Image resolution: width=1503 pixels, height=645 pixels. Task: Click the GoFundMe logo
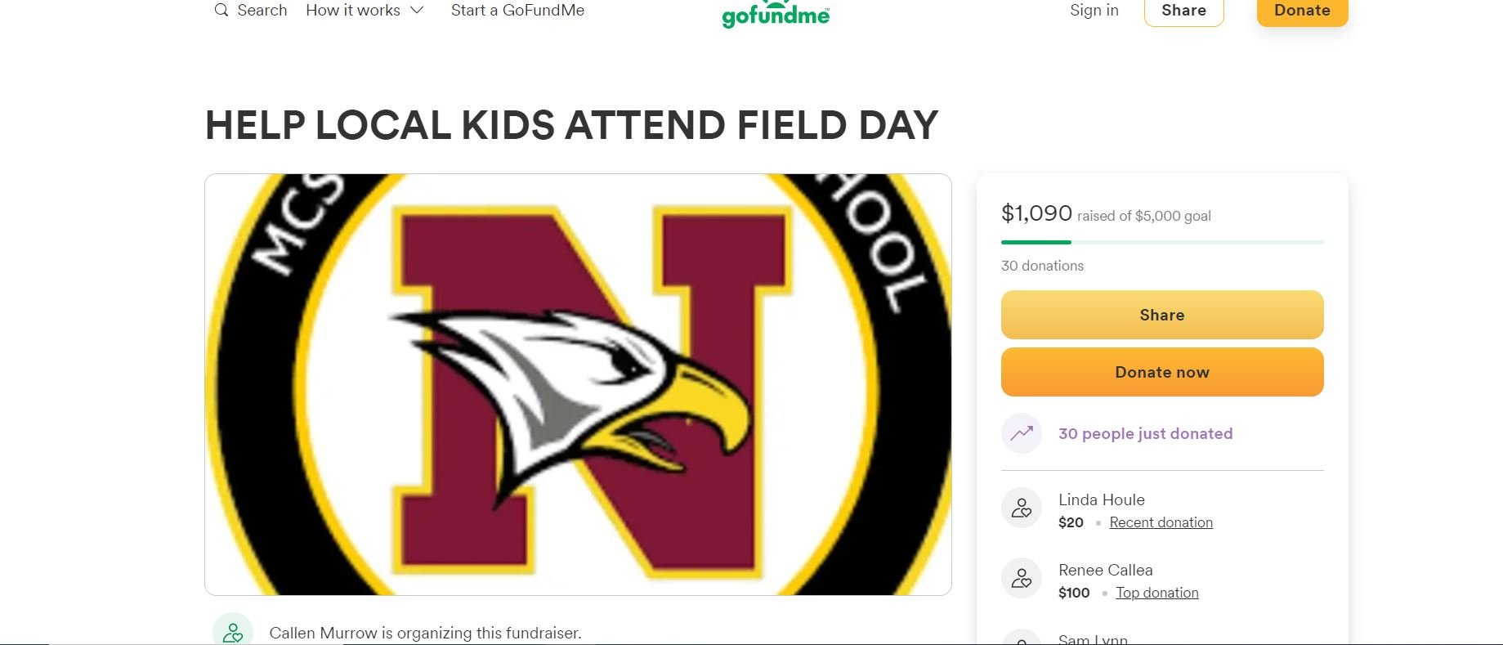point(776,15)
